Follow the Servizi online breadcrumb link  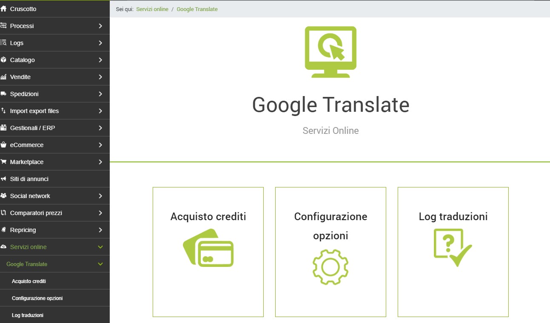coord(152,9)
